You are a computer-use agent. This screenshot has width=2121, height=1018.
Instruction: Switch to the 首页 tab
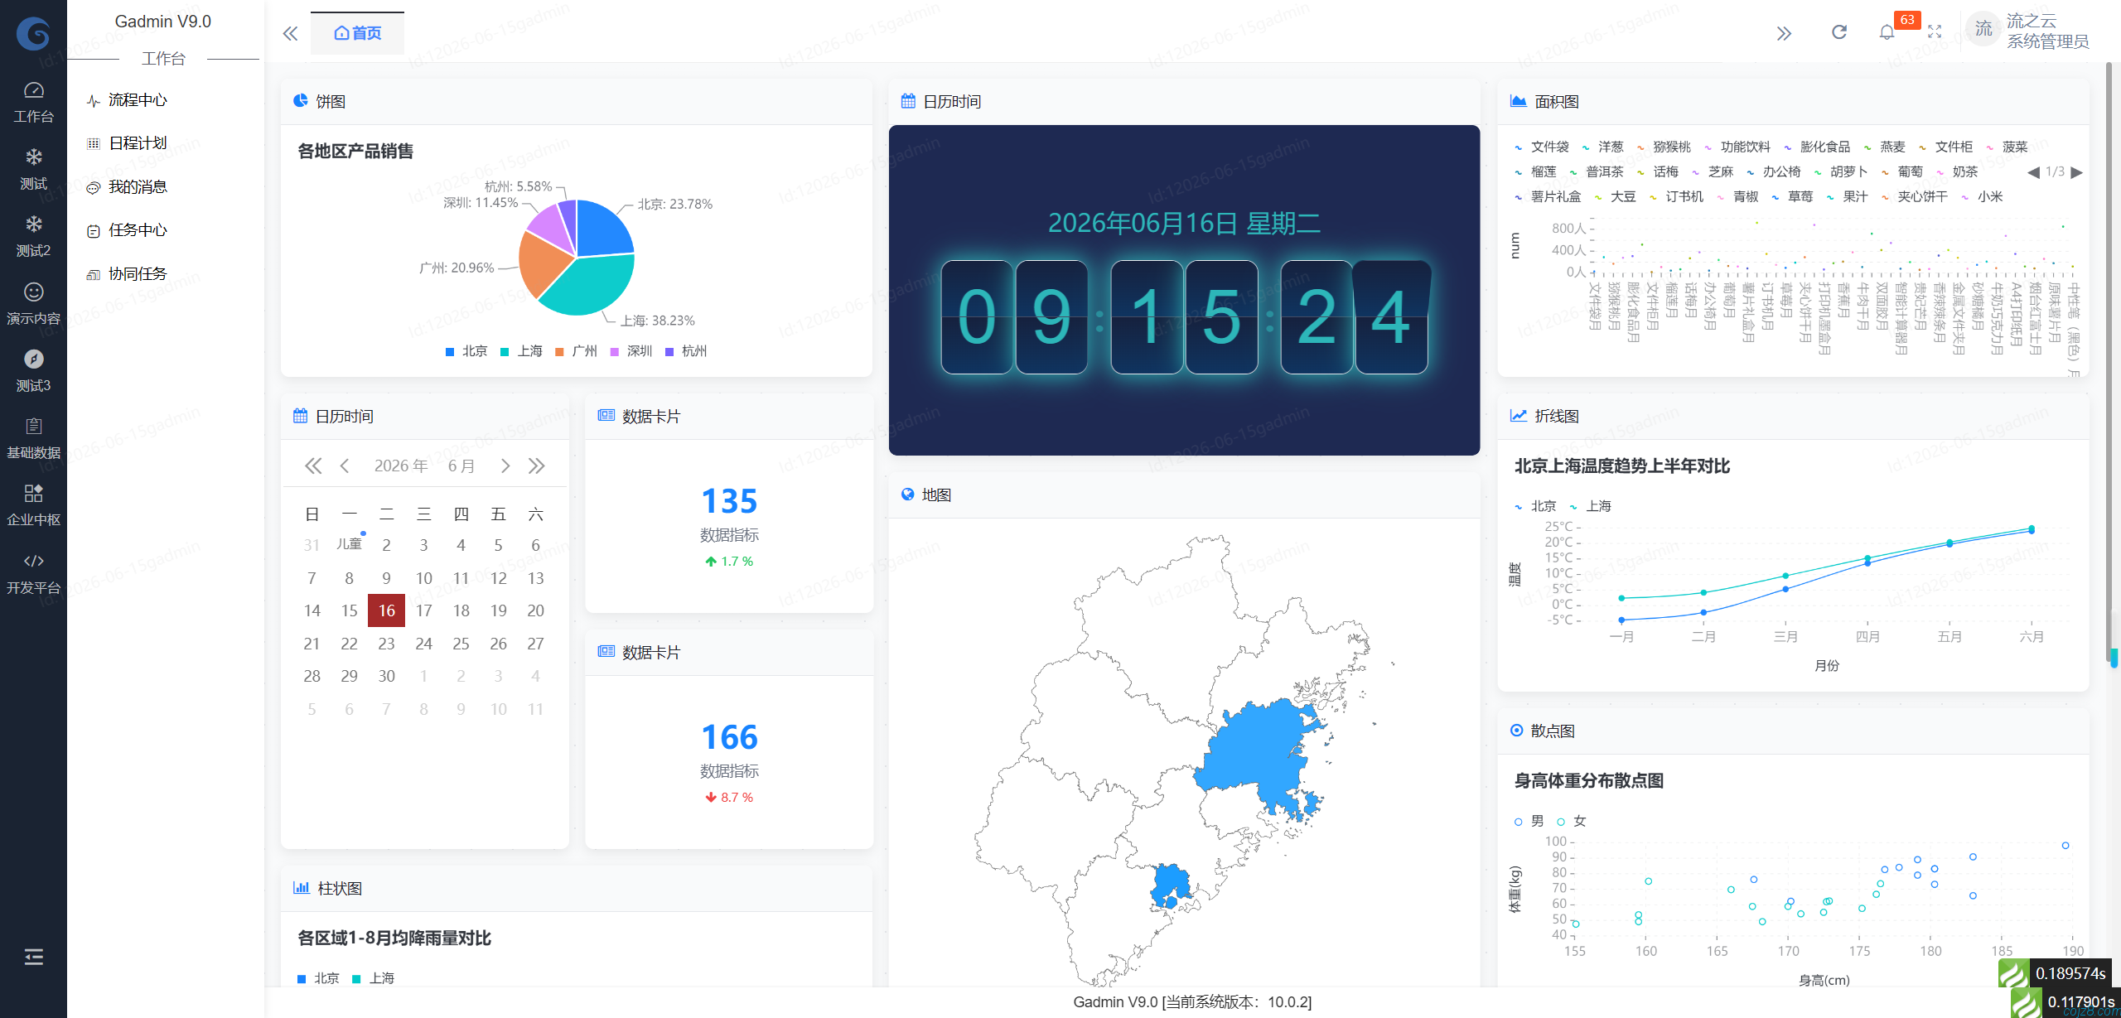pos(357,33)
